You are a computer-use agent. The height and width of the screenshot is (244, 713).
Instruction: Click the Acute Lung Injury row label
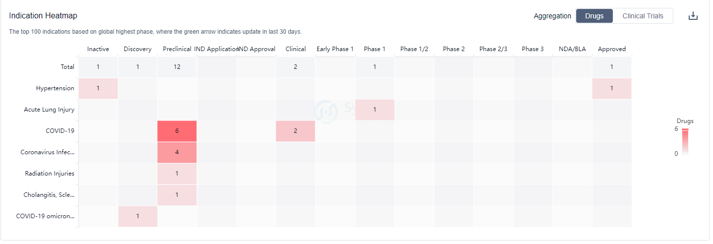[49, 110]
